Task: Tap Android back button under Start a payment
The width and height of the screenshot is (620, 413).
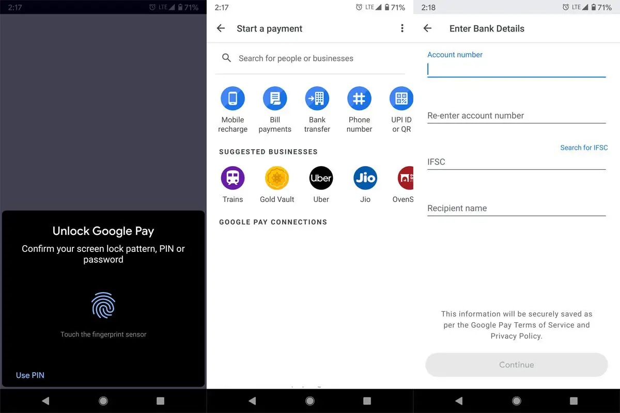Action: (x=252, y=401)
